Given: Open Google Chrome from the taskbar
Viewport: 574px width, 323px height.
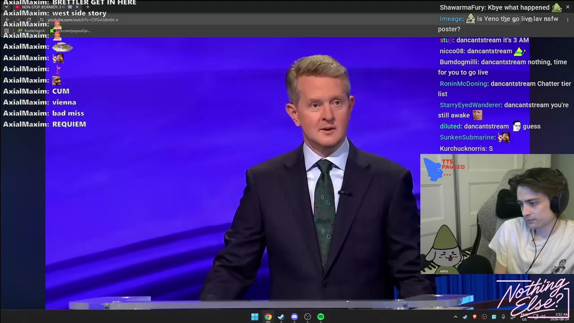Looking at the screenshot, I should [268, 317].
